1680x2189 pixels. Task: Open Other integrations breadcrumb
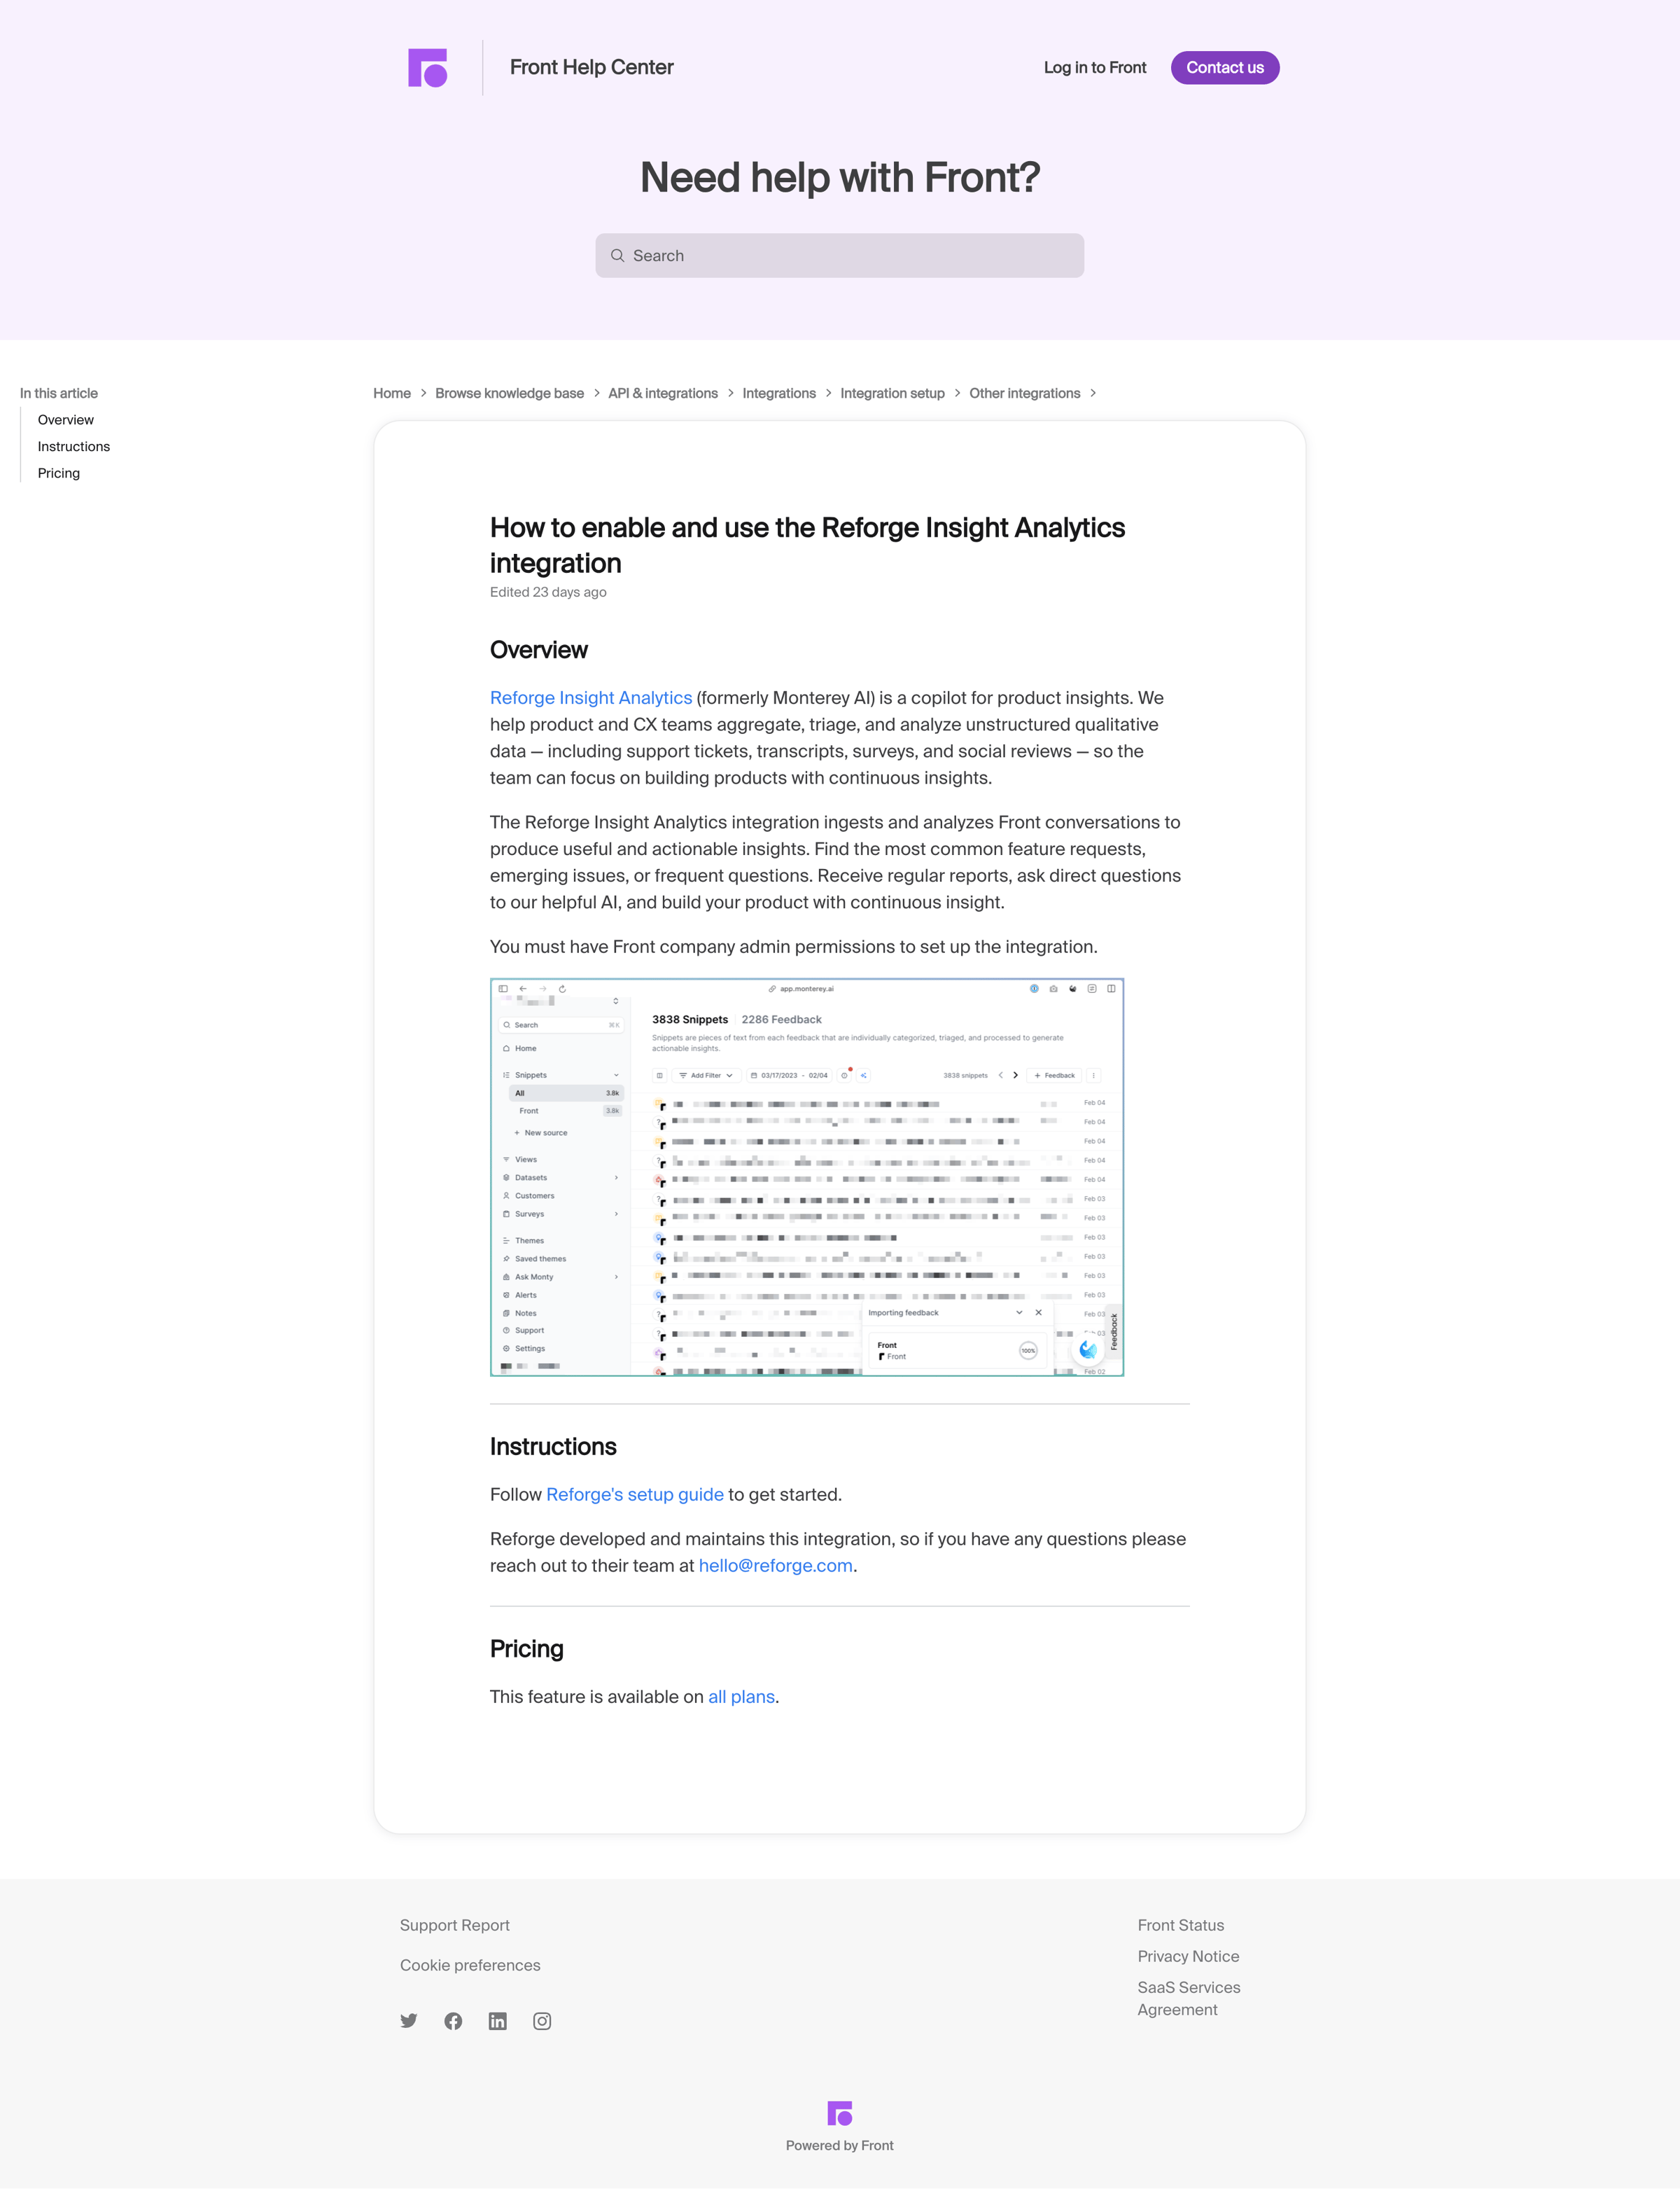(1024, 393)
